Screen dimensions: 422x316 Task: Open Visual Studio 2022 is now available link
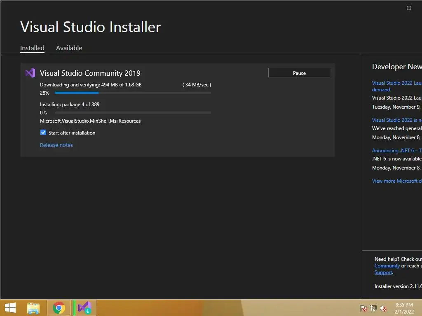(x=397, y=120)
